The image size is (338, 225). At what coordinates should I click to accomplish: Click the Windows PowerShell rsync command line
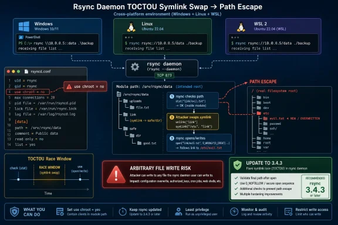click(x=56, y=43)
